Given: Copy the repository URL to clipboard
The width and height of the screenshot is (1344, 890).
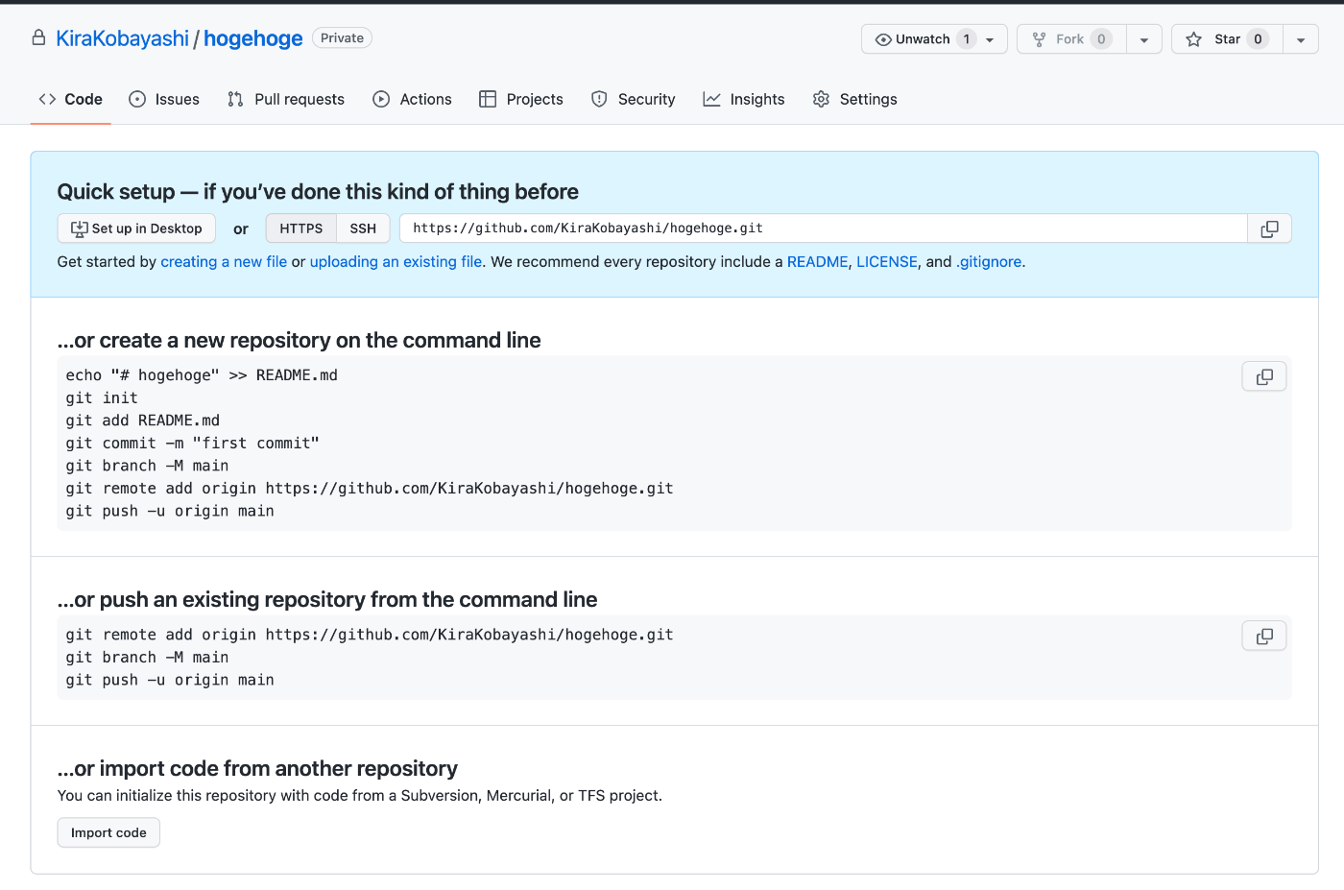Looking at the screenshot, I should click(x=1269, y=229).
